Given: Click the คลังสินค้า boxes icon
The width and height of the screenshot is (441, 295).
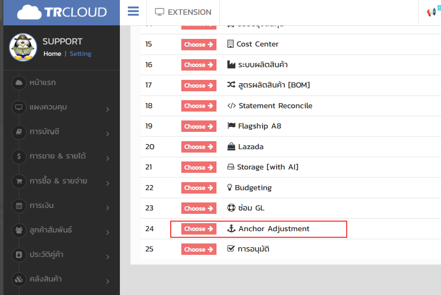Looking at the screenshot, I should point(19,279).
